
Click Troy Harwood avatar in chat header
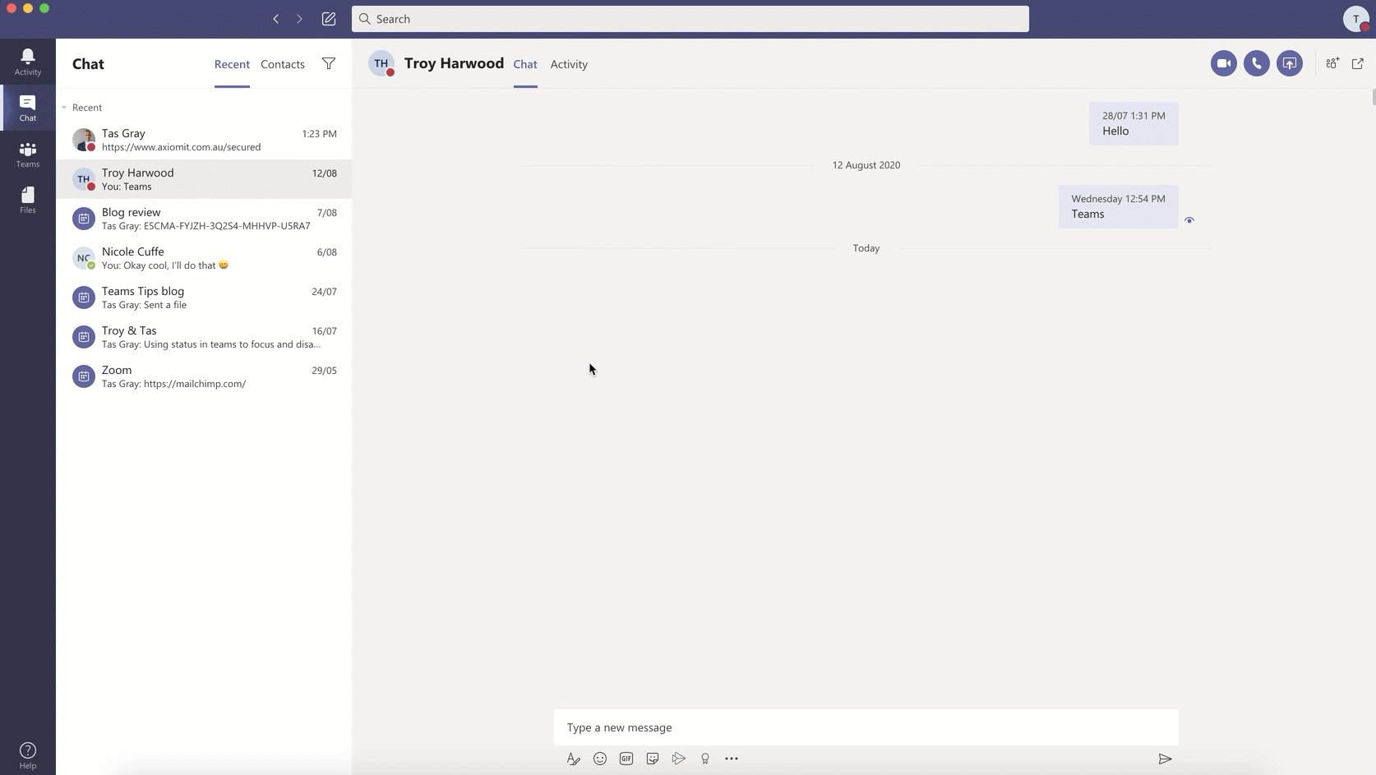(381, 63)
